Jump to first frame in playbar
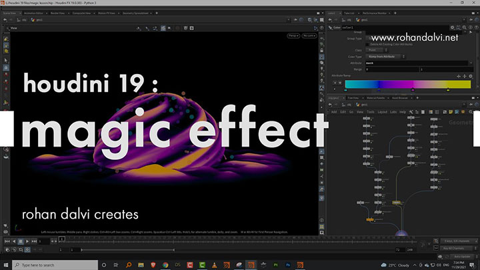 pos(7,241)
